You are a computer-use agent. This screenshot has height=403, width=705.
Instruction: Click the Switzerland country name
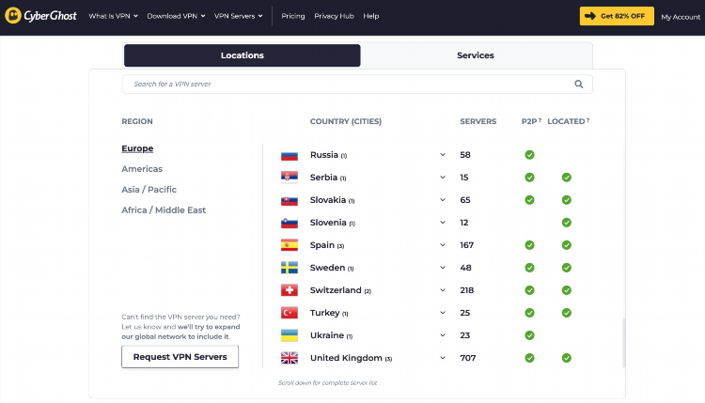coord(336,290)
